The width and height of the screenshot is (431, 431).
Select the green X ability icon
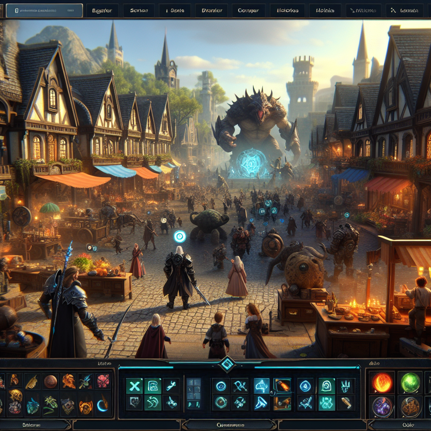coord(133,386)
